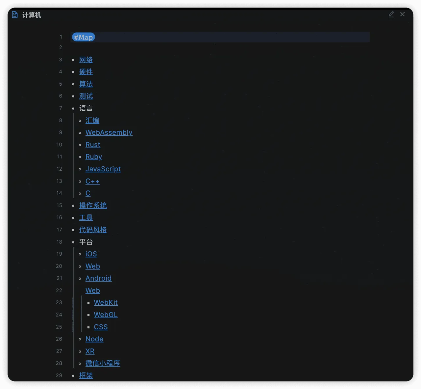Collapse the 平台 list item bullet
Screen dimensions: 421x389
(x=73, y=242)
